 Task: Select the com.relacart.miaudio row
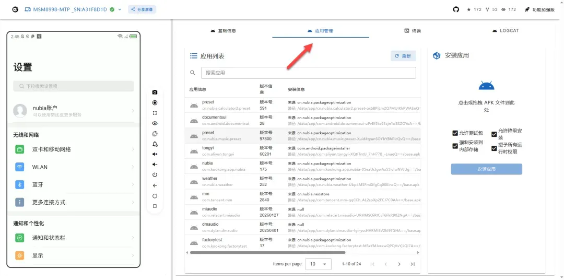302,212
